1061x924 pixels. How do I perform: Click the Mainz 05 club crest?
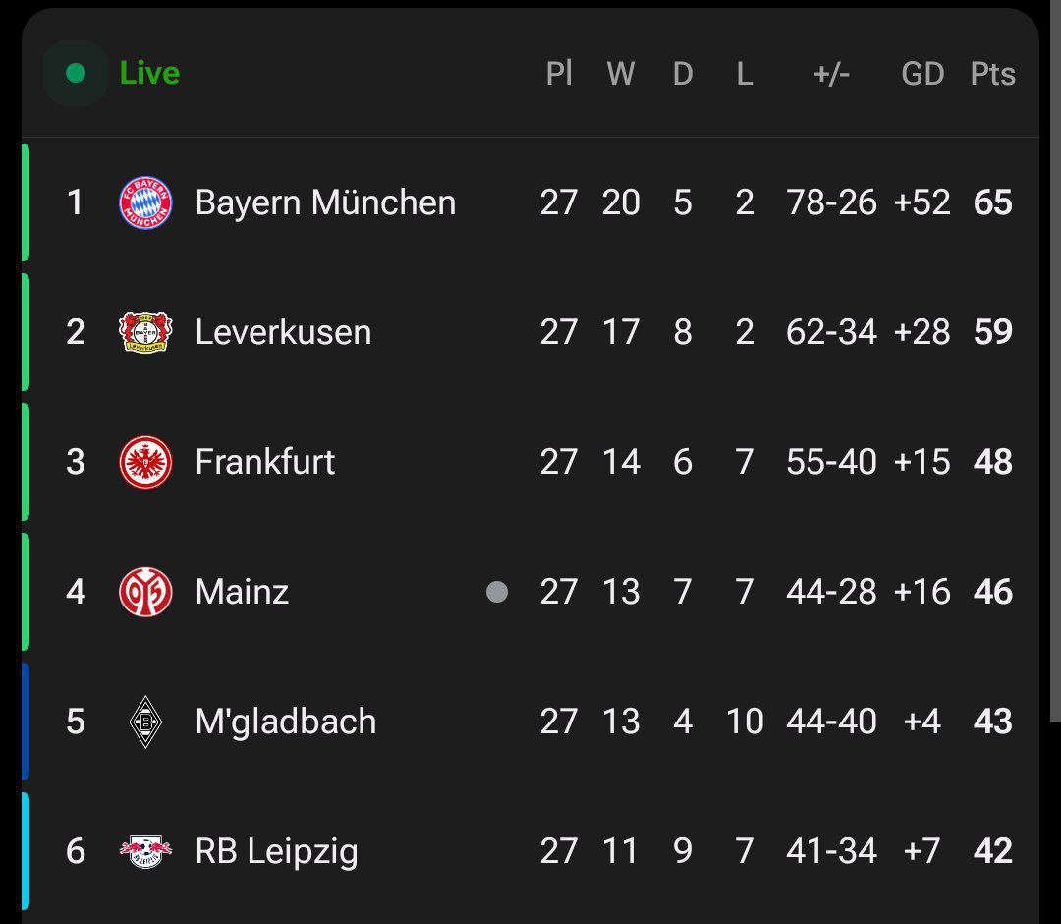pos(145,592)
